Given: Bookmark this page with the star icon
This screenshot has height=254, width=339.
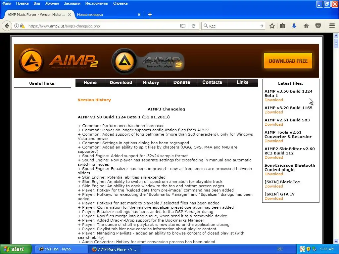Looking at the screenshot, I should coord(272,26).
